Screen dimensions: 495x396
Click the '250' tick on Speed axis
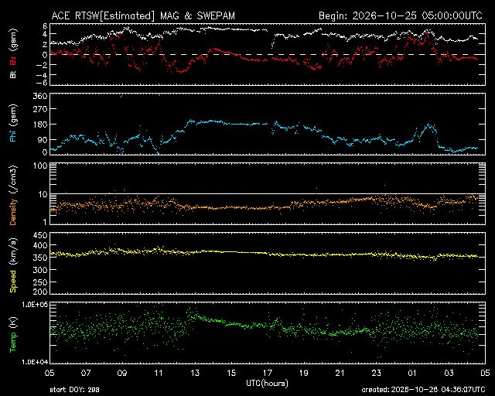tap(40, 282)
